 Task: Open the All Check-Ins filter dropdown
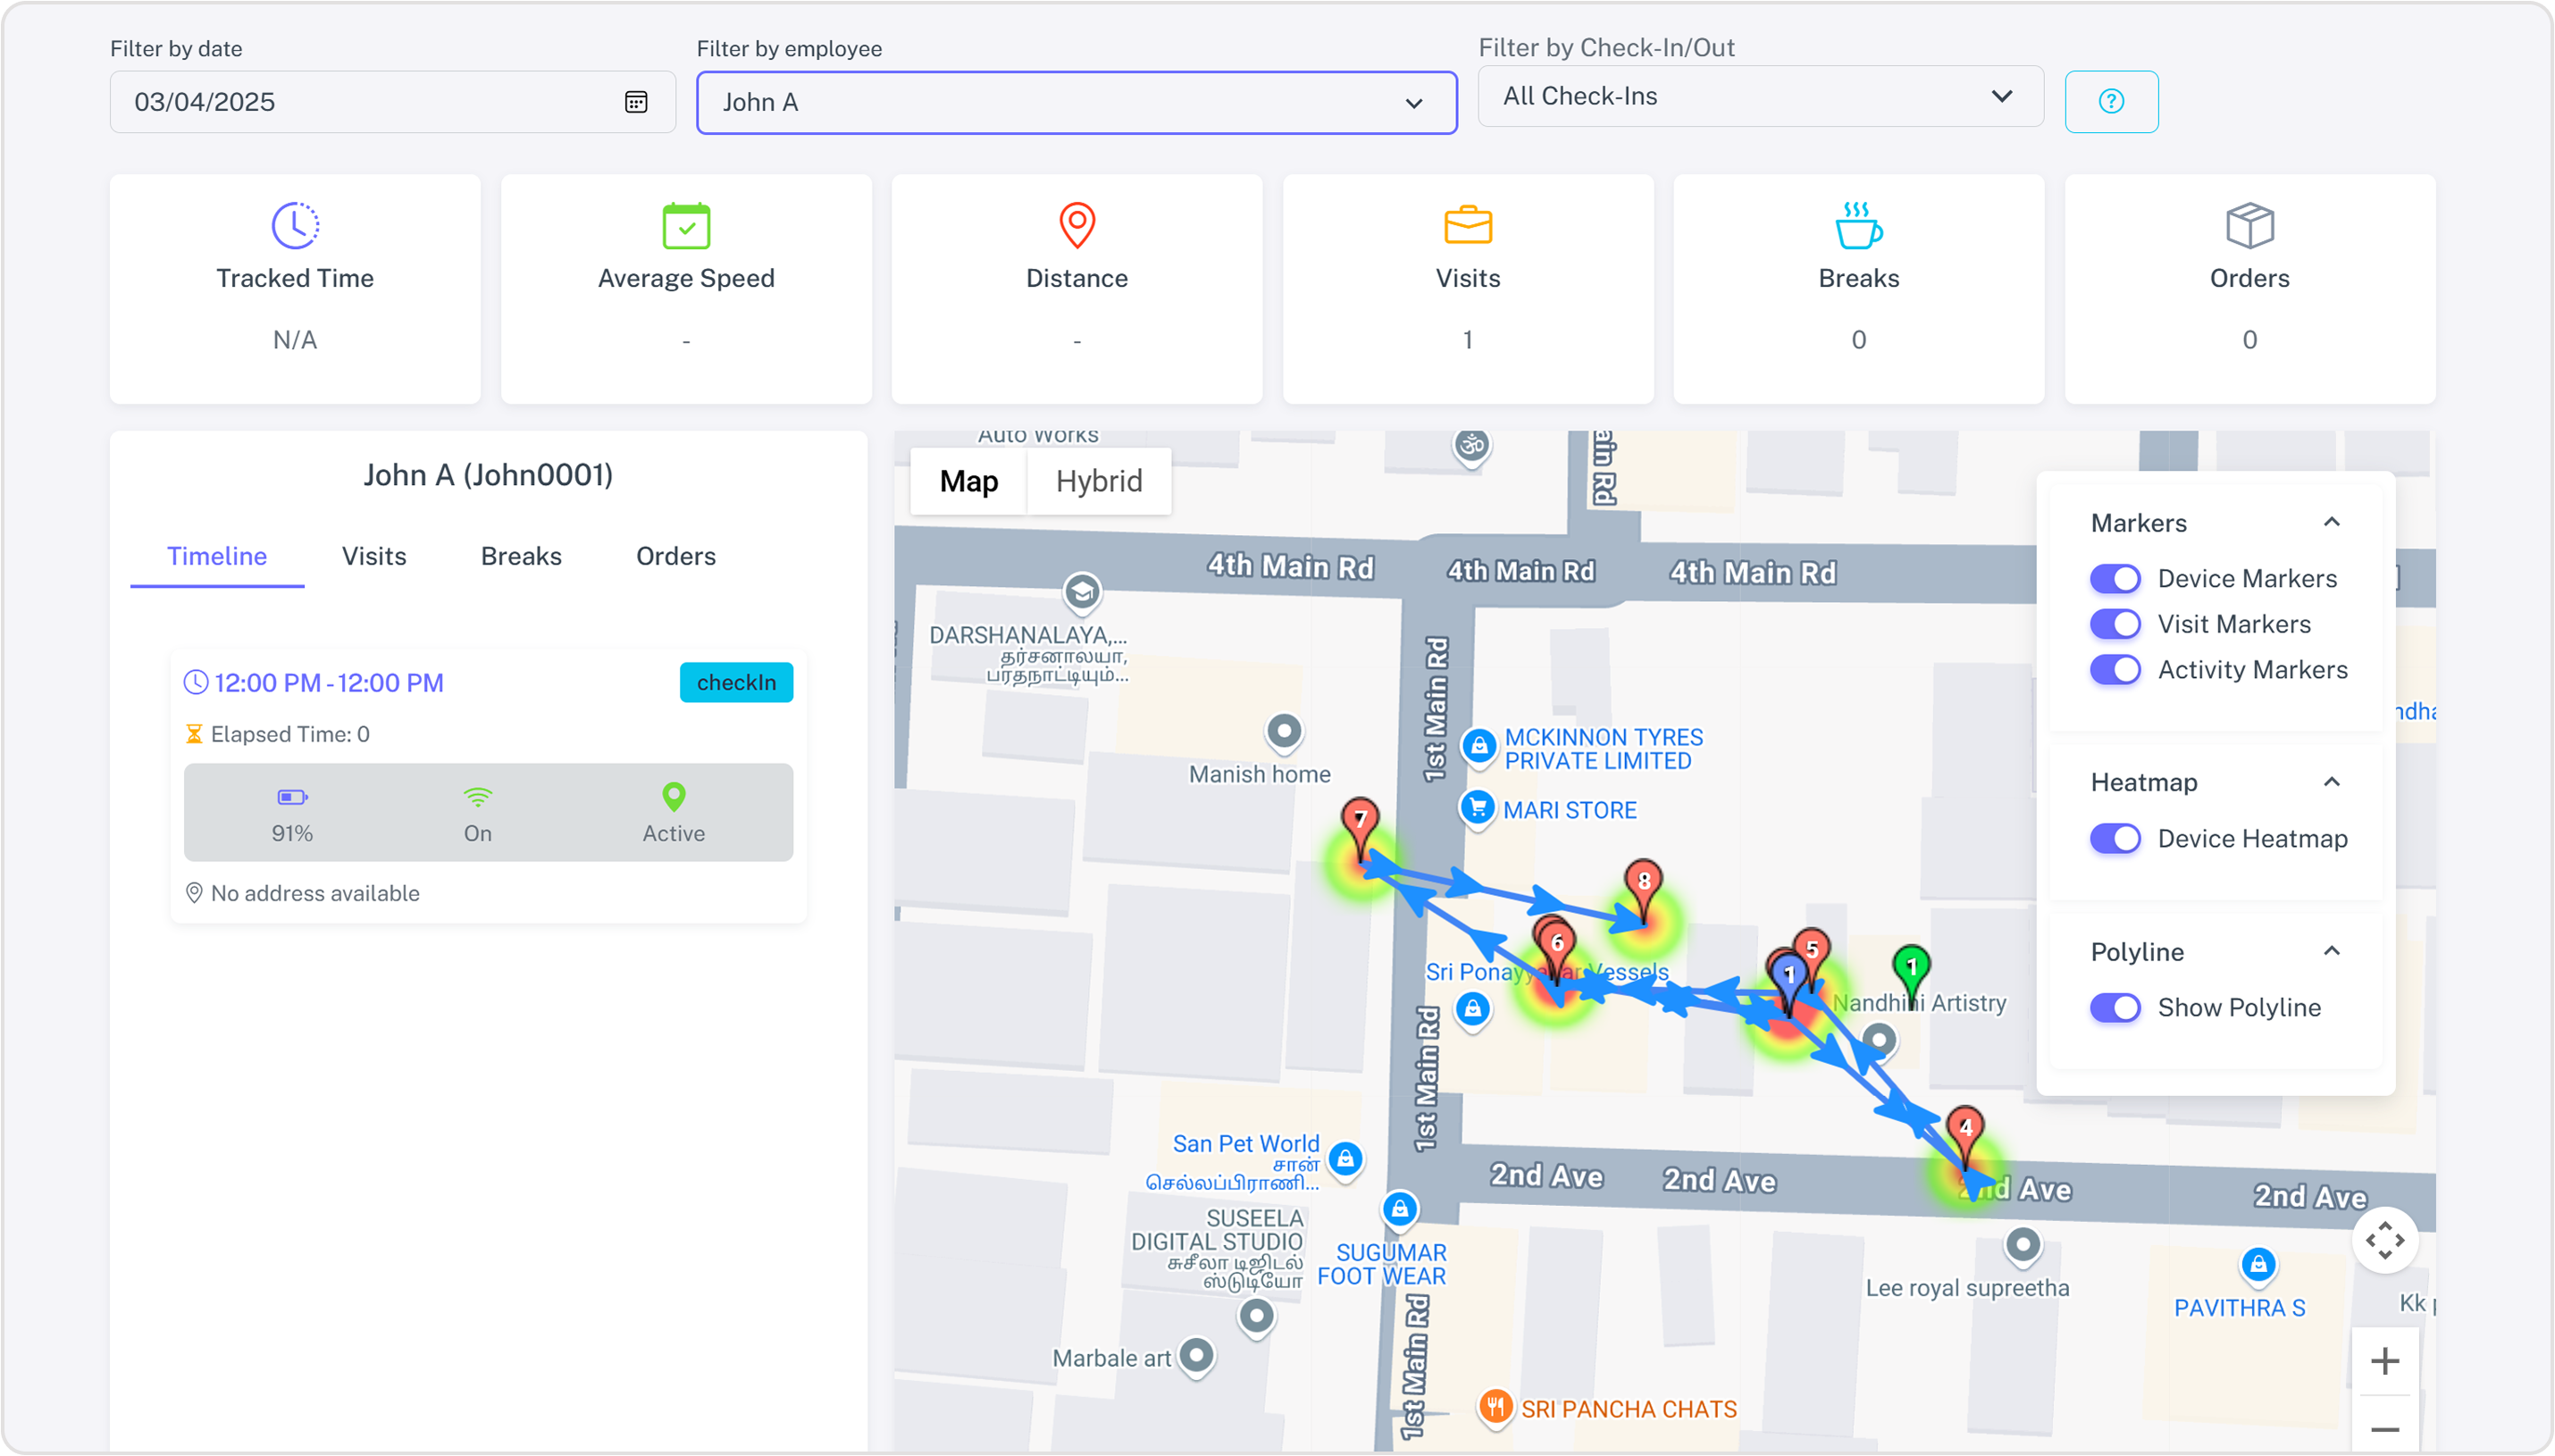[1760, 96]
